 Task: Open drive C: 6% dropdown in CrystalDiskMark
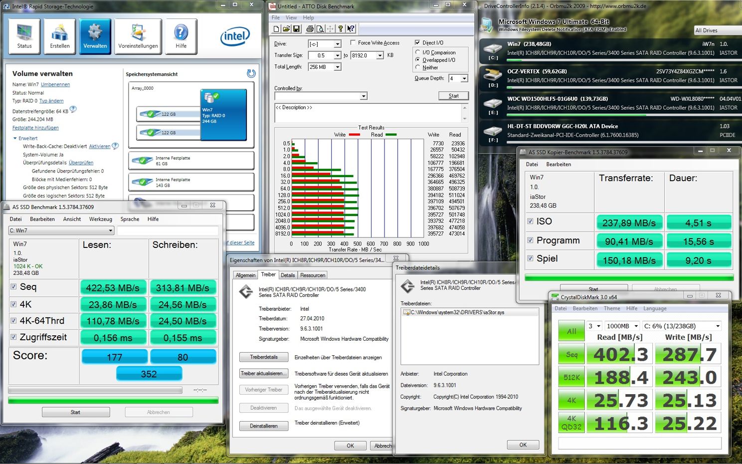(x=682, y=326)
